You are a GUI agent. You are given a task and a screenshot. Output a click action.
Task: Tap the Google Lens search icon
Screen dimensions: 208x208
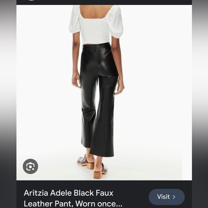click(x=30, y=166)
